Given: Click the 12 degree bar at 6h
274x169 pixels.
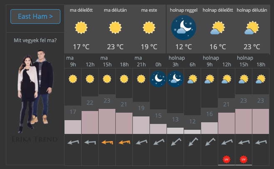Looking at the screenshot, I should point(192,131).
